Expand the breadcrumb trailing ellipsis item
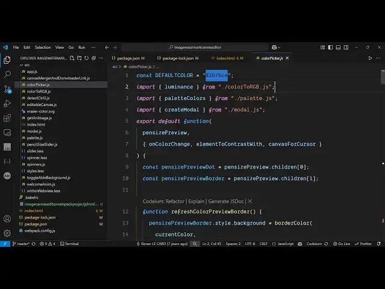The image size is (385, 289). [158, 67]
